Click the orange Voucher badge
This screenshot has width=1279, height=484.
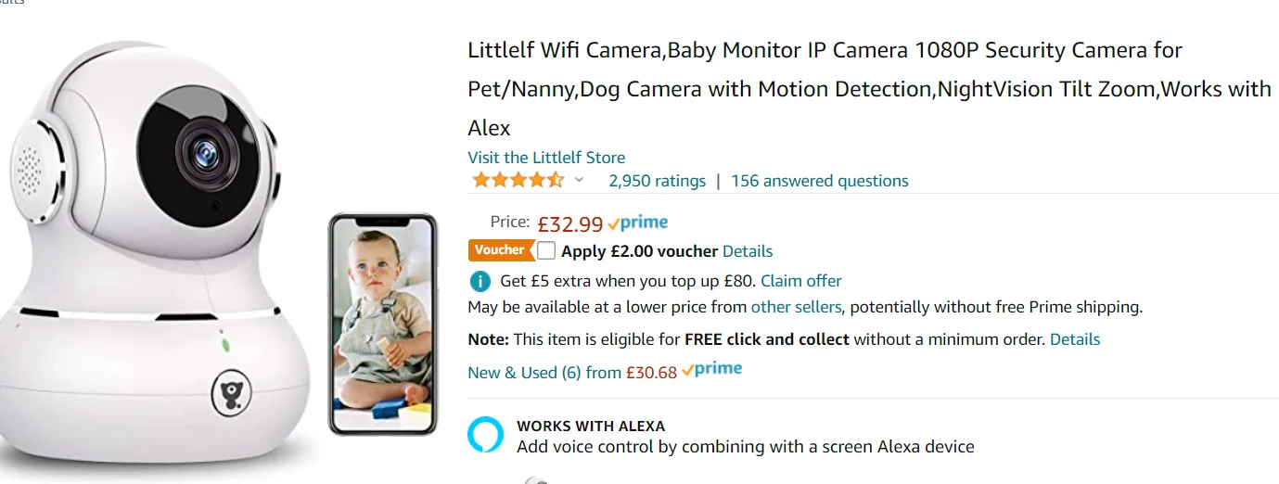[x=502, y=250]
